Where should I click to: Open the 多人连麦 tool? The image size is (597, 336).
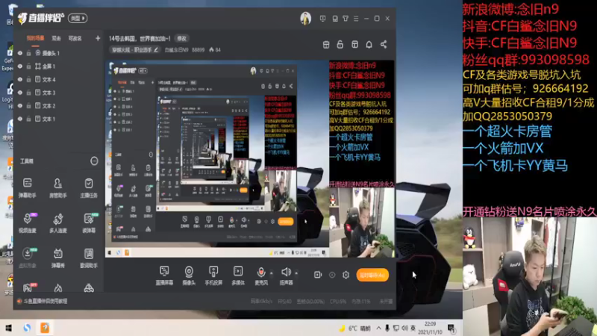pyautogui.click(x=58, y=223)
